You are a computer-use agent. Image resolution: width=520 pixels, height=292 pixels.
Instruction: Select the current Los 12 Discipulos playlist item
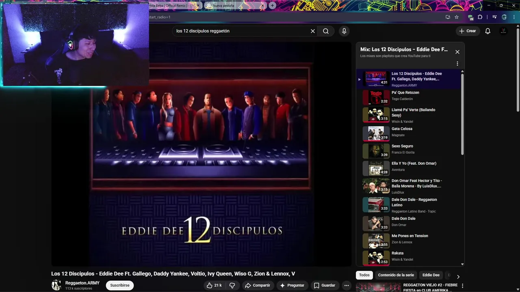[408, 79]
